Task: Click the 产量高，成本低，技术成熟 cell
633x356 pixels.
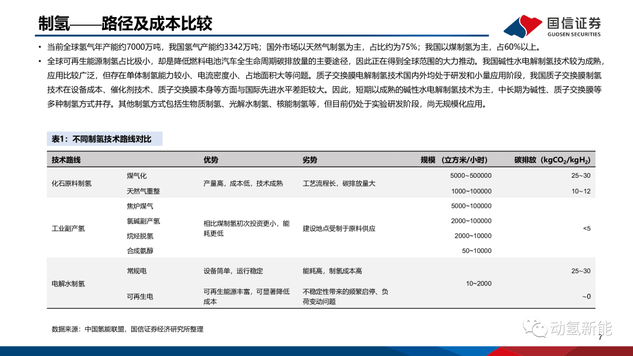Action: tap(243, 184)
